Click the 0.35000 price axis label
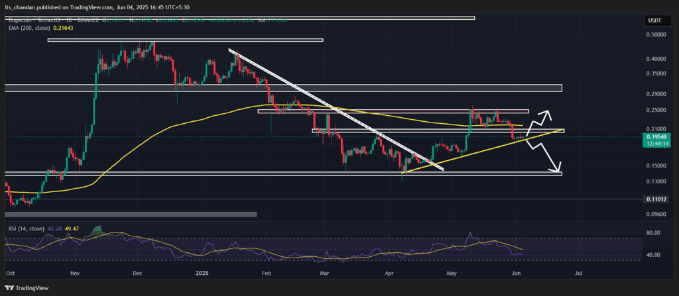 pyautogui.click(x=656, y=74)
